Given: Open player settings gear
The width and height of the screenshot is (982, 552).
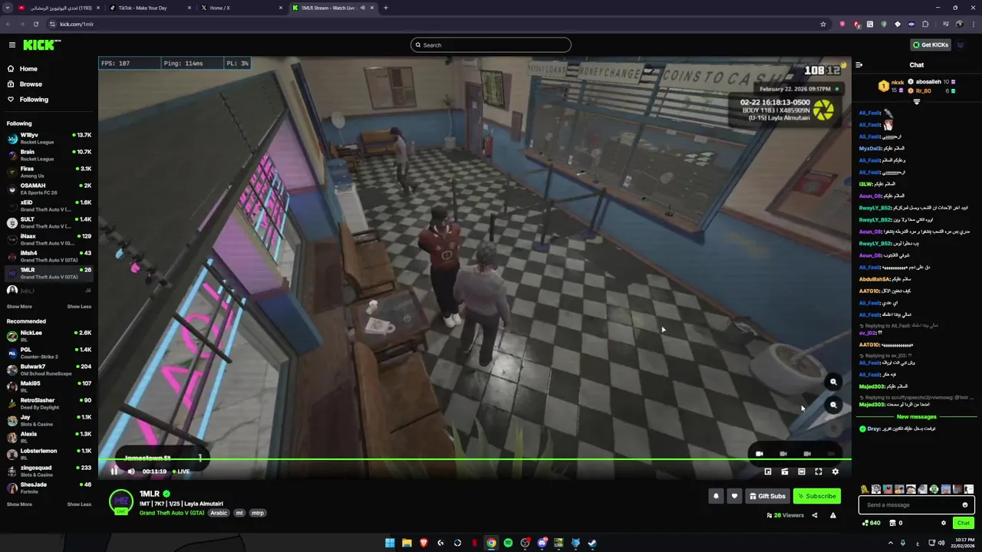Looking at the screenshot, I should [x=835, y=472].
